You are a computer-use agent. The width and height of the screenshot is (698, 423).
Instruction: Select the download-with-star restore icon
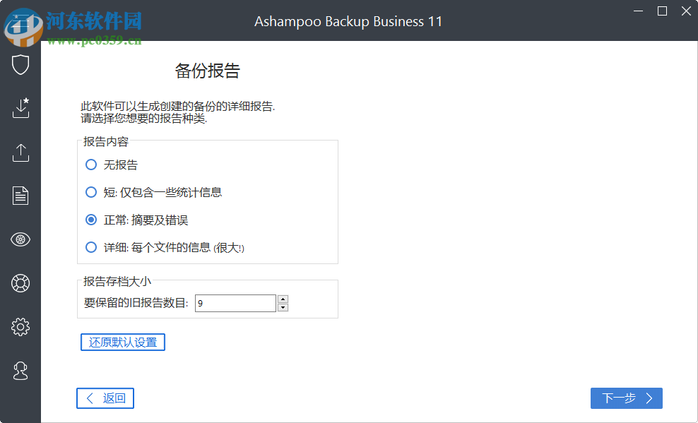[20, 108]
